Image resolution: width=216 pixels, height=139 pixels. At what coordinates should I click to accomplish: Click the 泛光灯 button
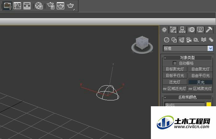pyautogui.click(x=175, y=82)
